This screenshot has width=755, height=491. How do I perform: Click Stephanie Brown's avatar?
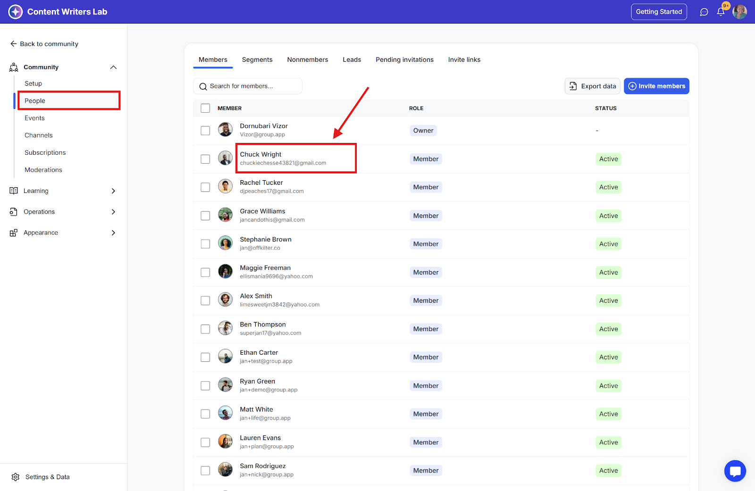click(x=226, y=243)
